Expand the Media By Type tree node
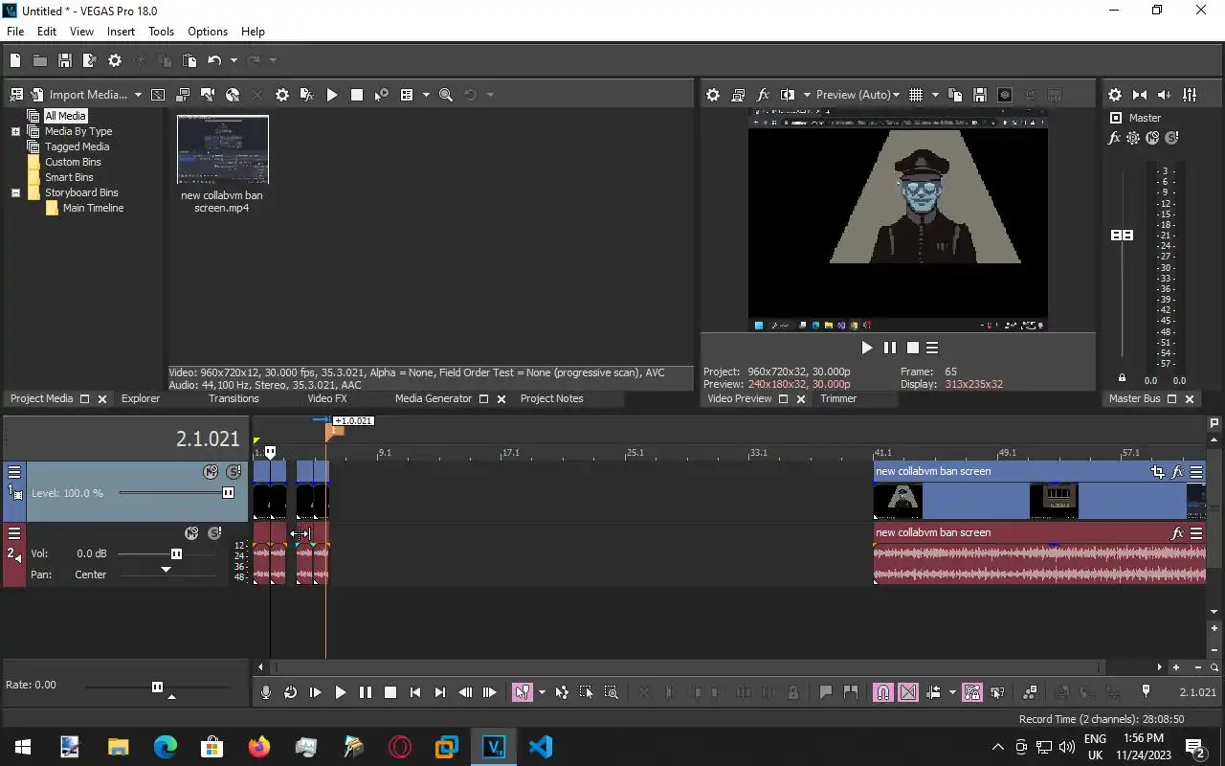 [x=15, y=131]
